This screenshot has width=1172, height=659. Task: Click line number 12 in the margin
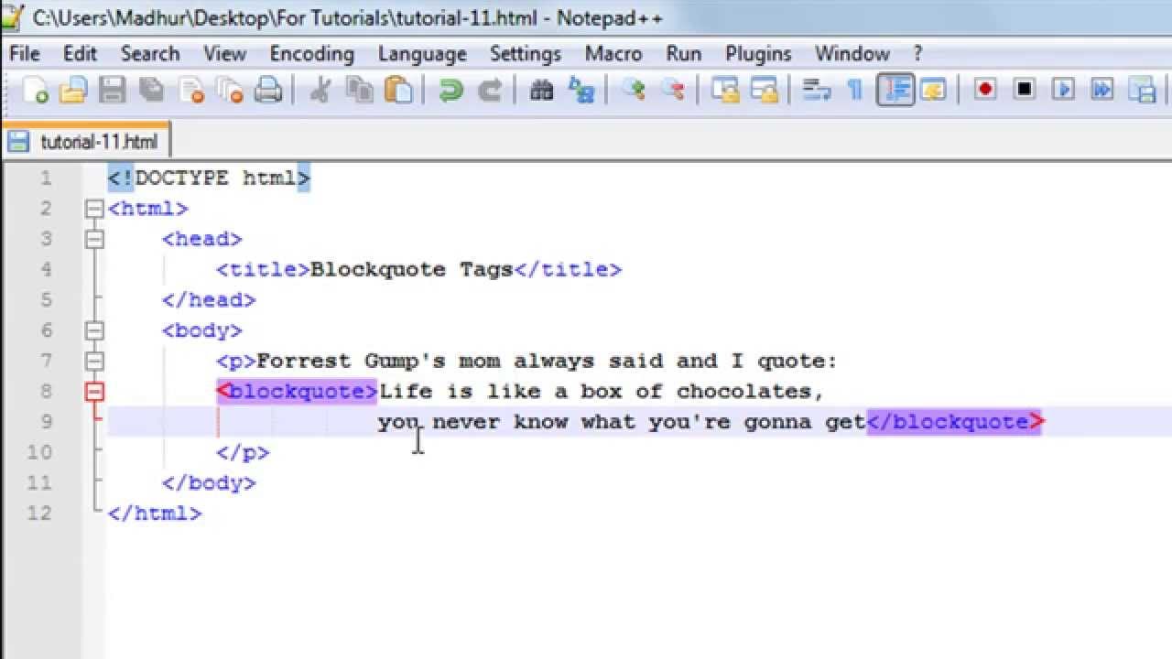39,513
